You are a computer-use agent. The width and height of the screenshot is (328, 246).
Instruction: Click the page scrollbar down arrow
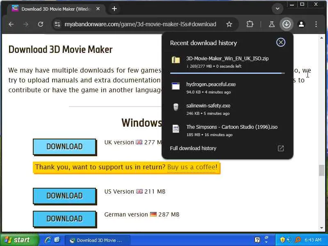click(x=321, y=228)
